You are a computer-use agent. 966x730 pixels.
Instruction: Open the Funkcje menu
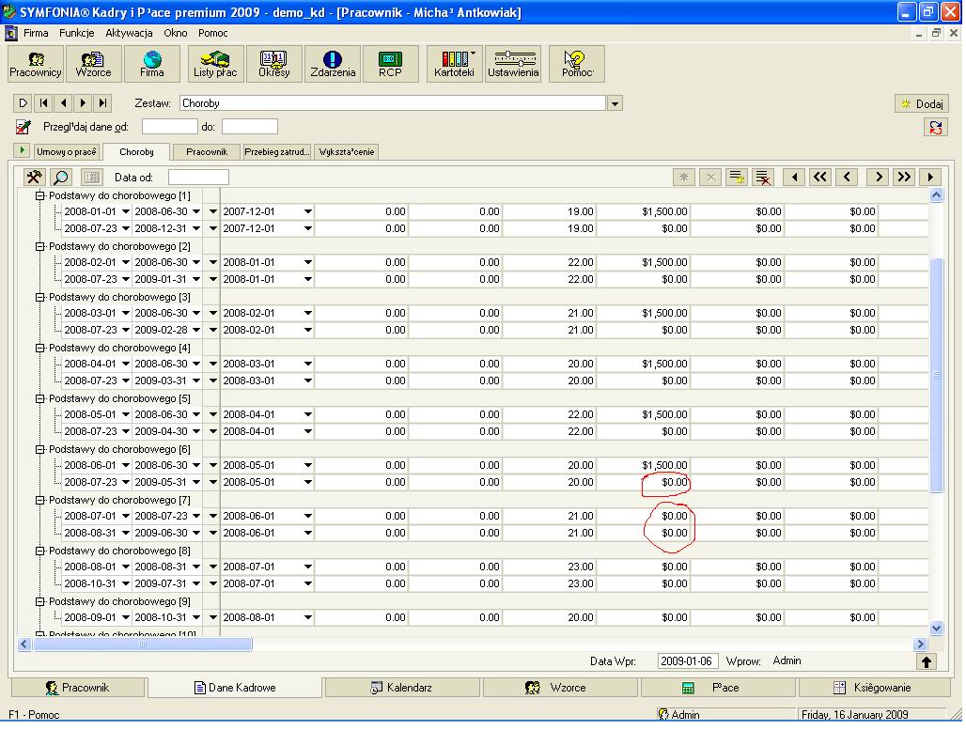click(x=76, y=33)
